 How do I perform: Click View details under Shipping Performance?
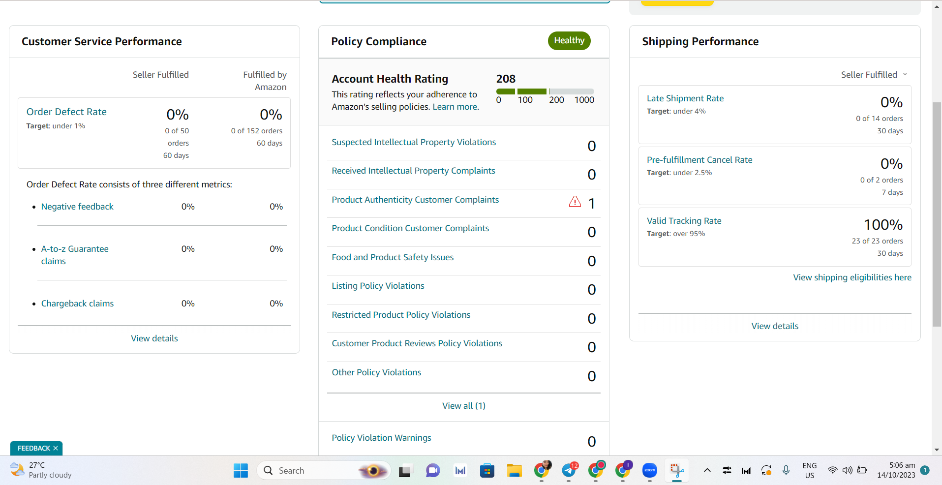click(x=775, y=326)
